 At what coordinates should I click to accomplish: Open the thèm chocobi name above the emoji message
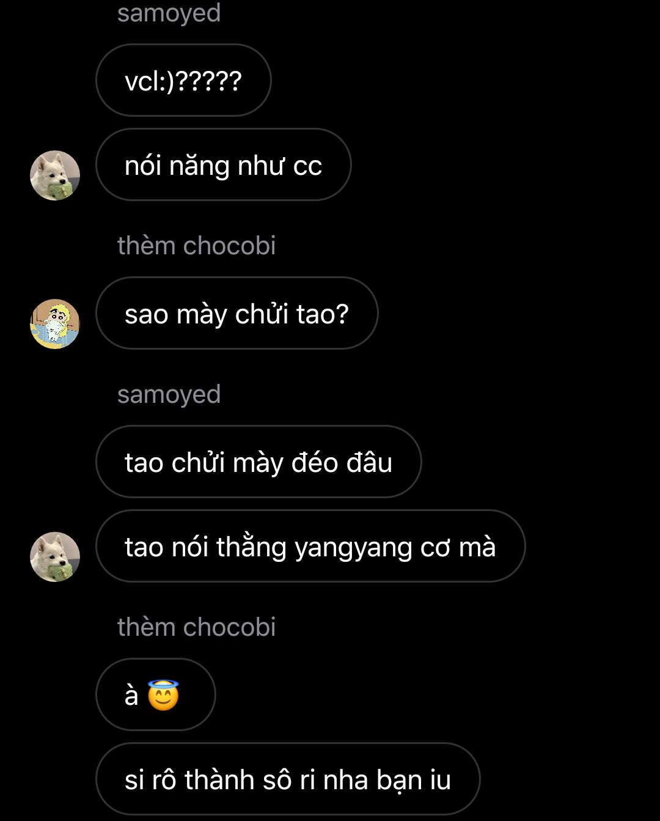point(196,627)
